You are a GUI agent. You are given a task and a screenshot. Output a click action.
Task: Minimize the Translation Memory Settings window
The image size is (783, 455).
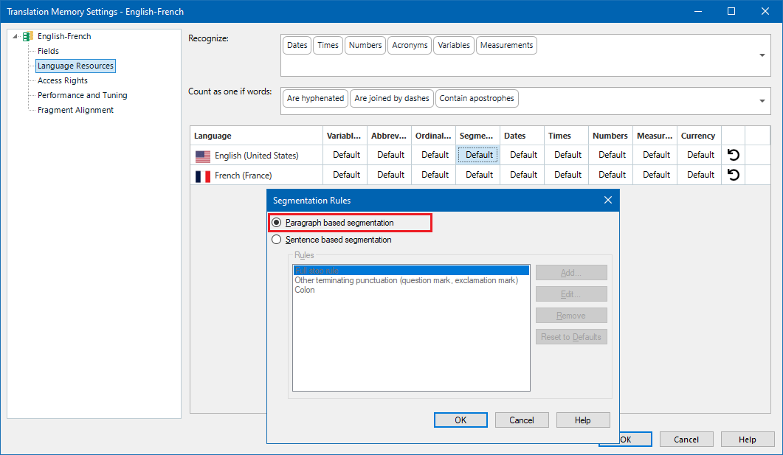(x=698, y=11)
